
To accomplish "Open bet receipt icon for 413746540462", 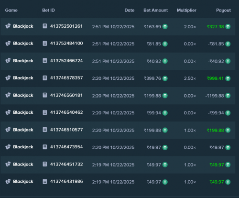I will tap(45, 112).
